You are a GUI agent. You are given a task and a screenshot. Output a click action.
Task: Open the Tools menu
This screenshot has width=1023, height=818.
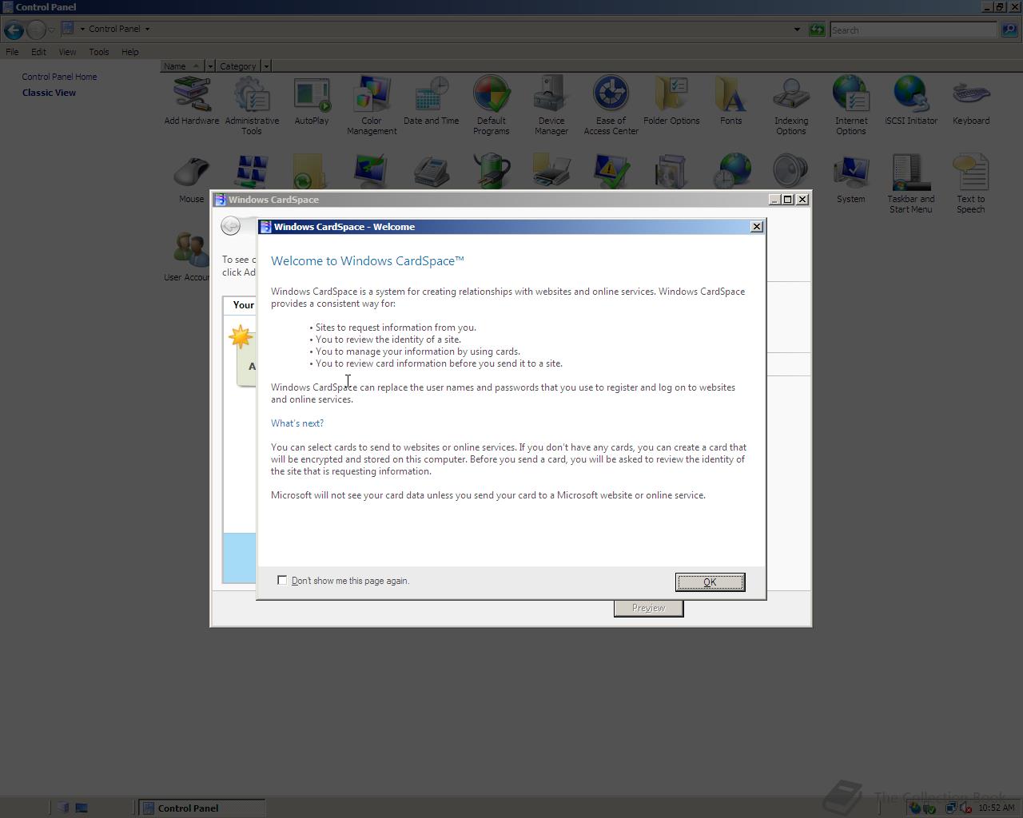pyautogui.click(x=99, y=52)
